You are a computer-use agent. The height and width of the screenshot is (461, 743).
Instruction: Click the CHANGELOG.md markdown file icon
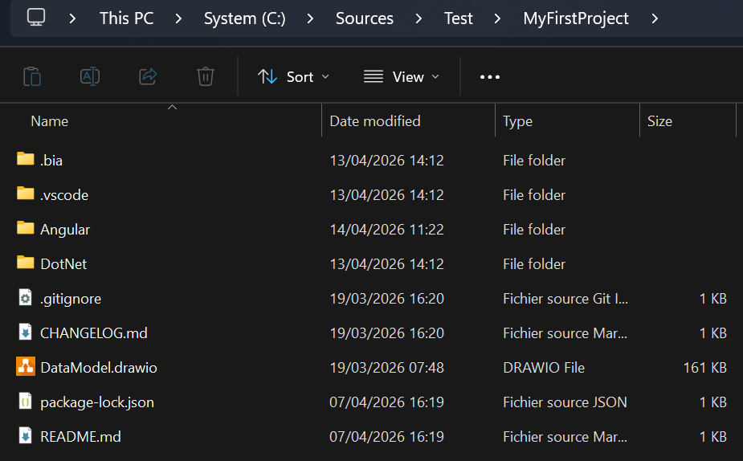(25, 332)
